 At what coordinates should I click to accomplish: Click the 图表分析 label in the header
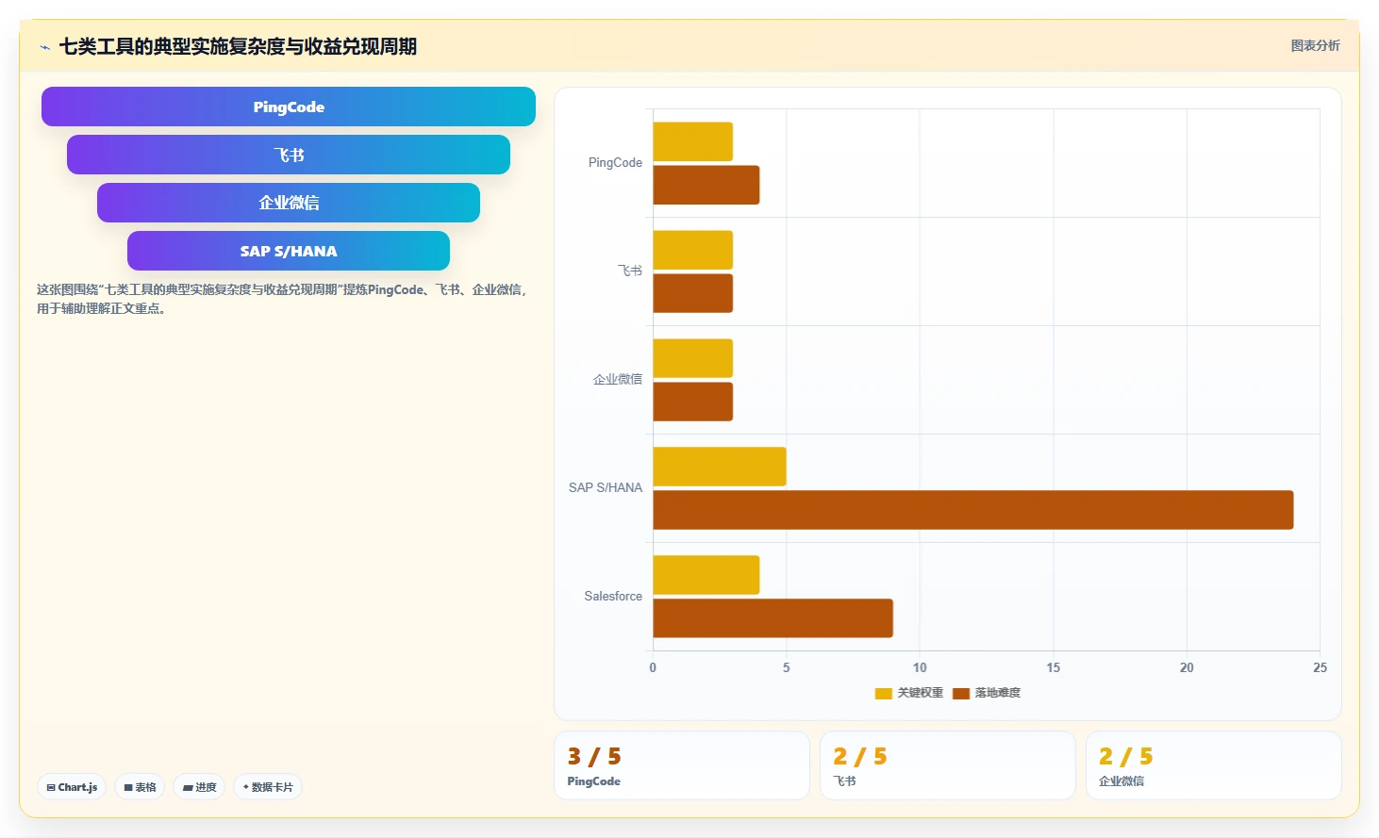coord(1315,45)
